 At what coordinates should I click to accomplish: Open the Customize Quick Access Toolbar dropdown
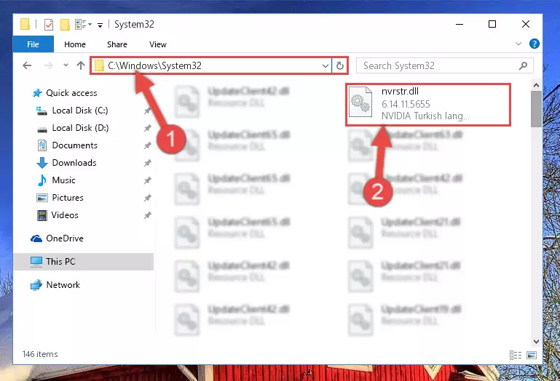100,25
